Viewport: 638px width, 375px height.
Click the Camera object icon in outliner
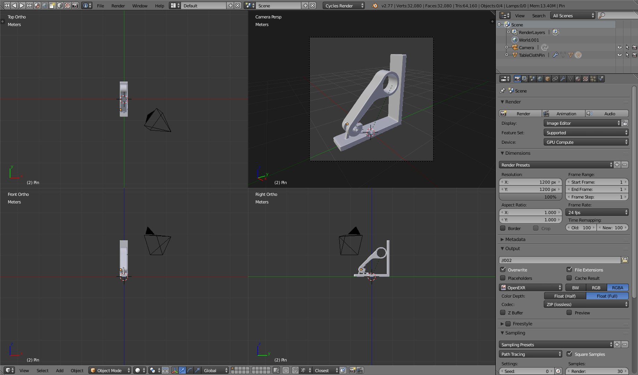click(x=515, y=48)
